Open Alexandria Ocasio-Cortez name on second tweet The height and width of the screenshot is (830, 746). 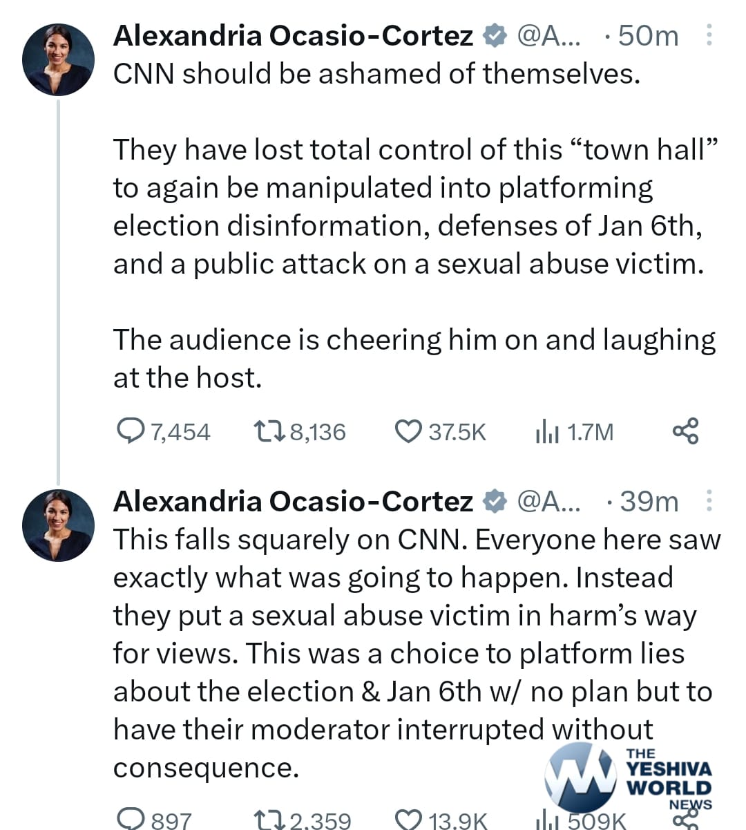tap(293, 501)
